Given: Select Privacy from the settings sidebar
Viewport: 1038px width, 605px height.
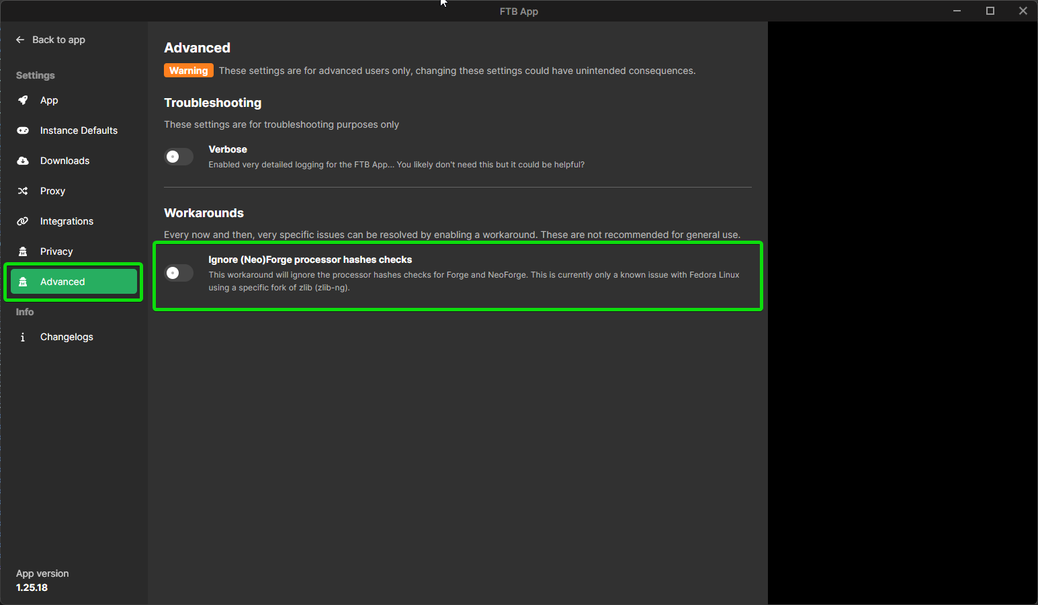Looking at the screenshot, I should click(56, 251).
